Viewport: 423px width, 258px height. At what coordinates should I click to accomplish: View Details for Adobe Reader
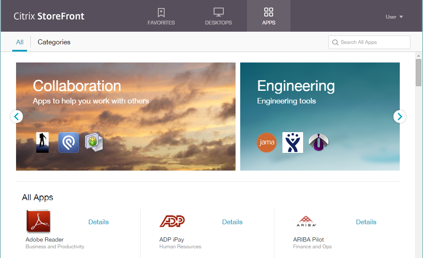click(x=98, y=222)
